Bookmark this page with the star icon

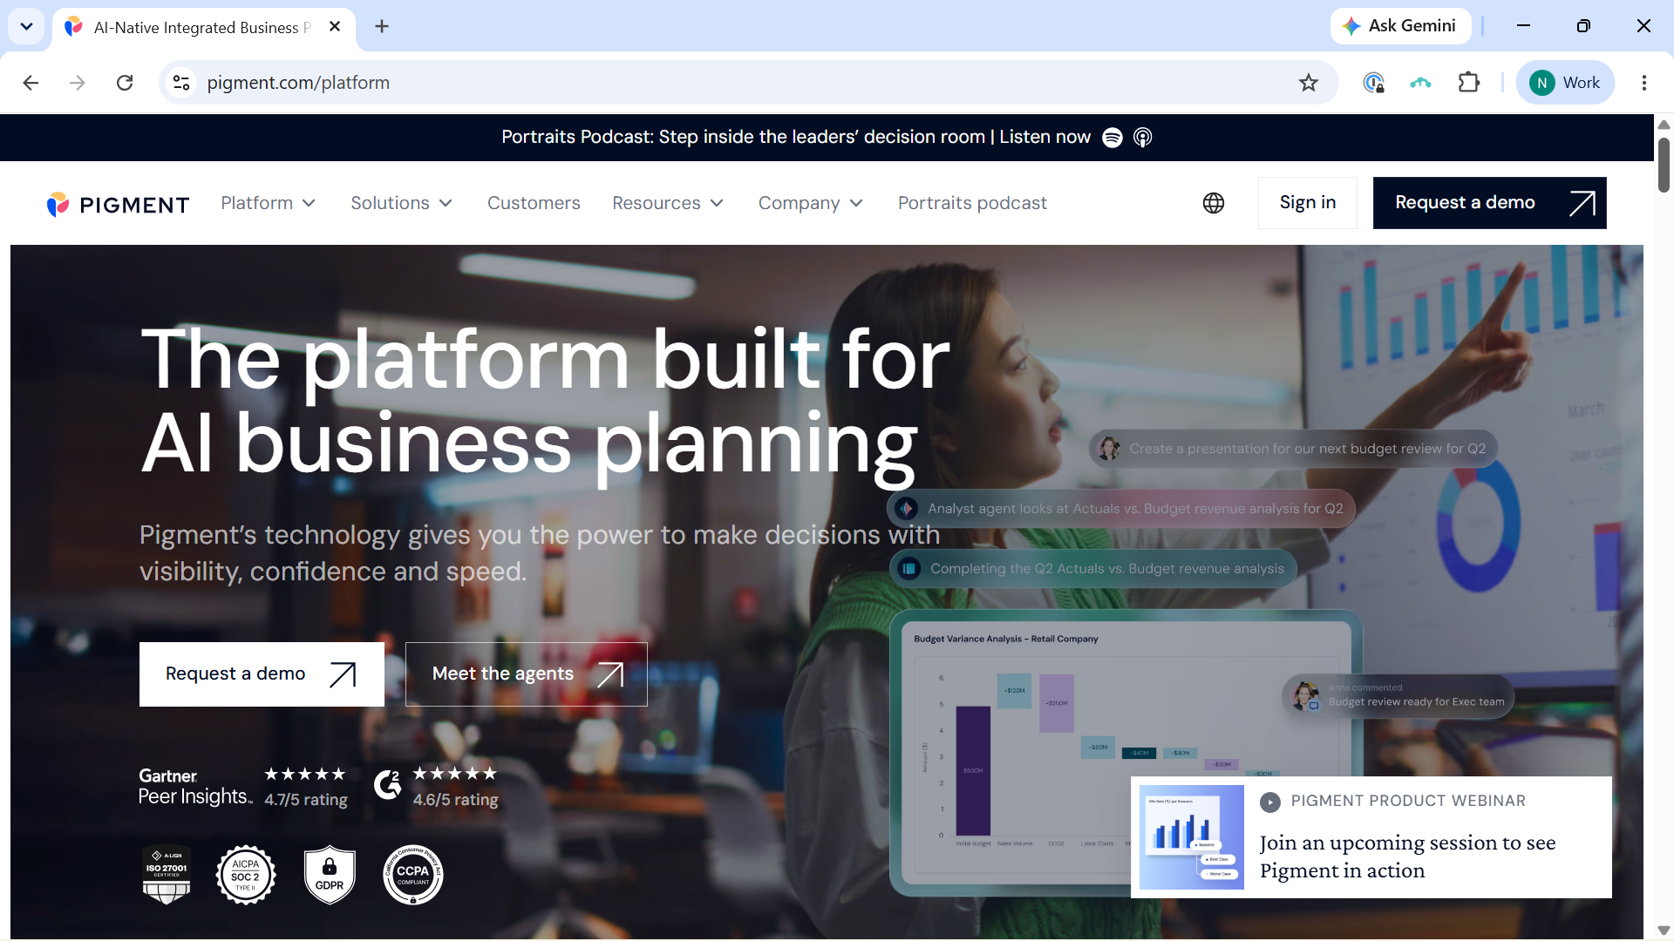(1309, 83)
